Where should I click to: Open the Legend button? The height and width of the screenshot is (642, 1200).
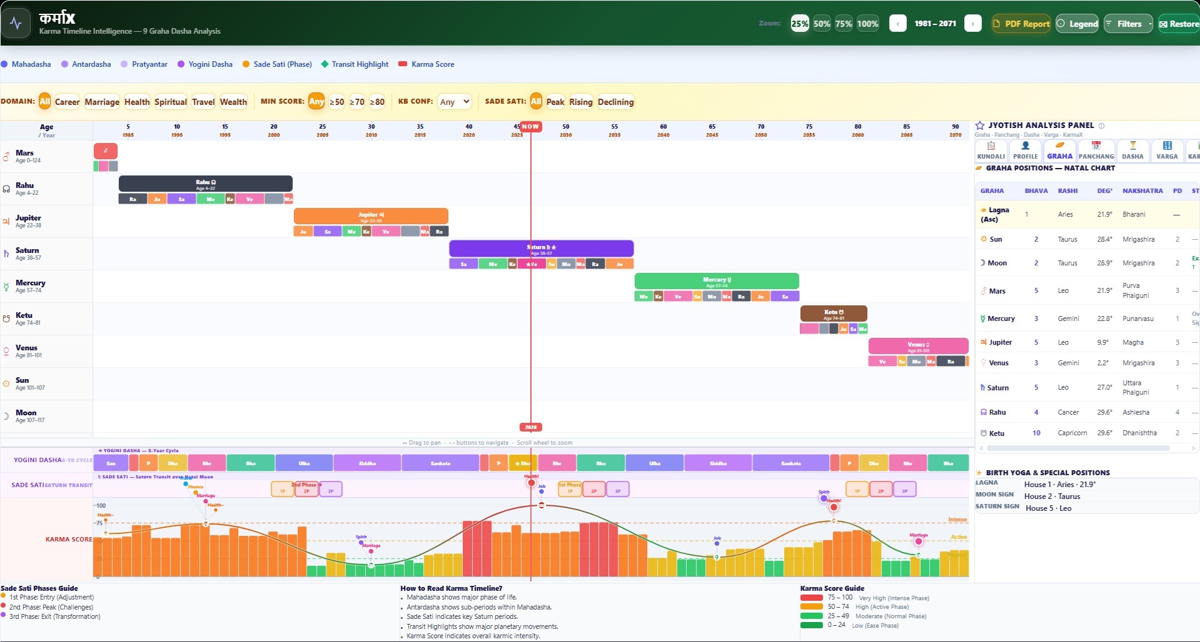click(1077, 24)
